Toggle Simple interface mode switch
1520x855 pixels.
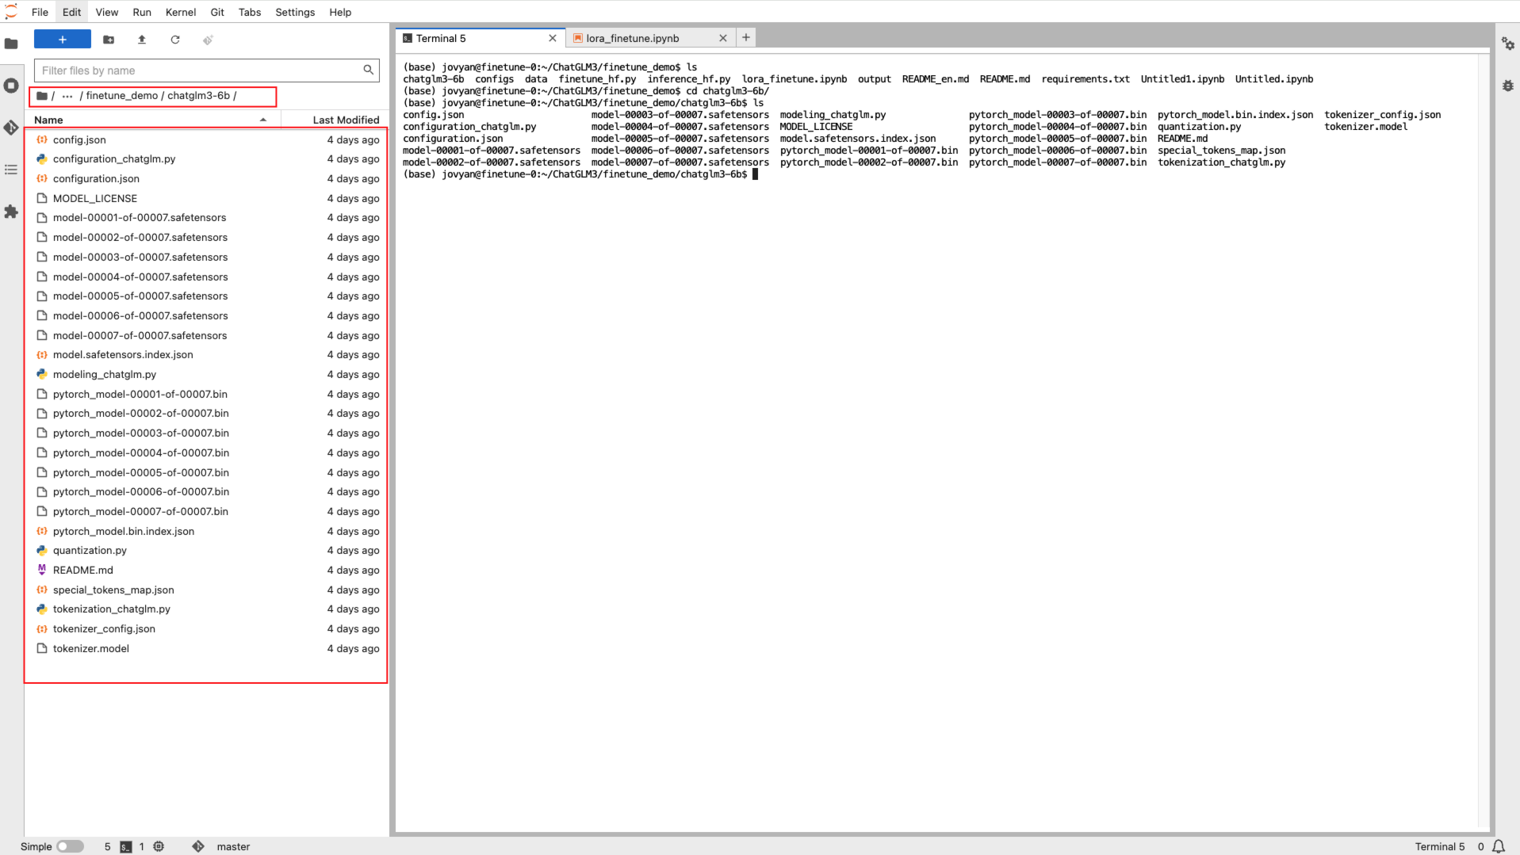(x=70, y=846)
